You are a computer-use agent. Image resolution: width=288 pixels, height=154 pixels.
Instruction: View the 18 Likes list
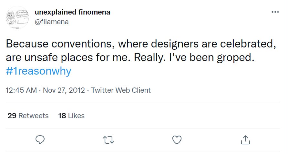coord(71,116)
